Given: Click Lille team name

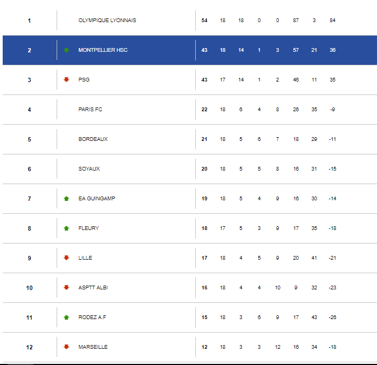Looking at the screenshot, I should pyautogui.click(x=85, y=258).
